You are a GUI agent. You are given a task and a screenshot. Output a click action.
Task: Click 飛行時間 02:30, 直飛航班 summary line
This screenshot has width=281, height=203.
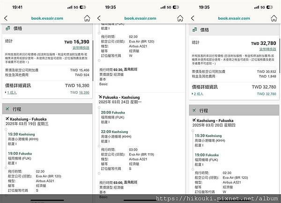click(118, 69)
